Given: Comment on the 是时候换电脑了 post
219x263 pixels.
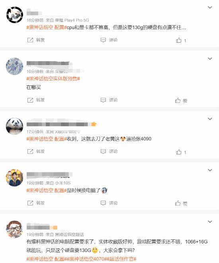Looking at the screenshot, I should tap(109, 203).
